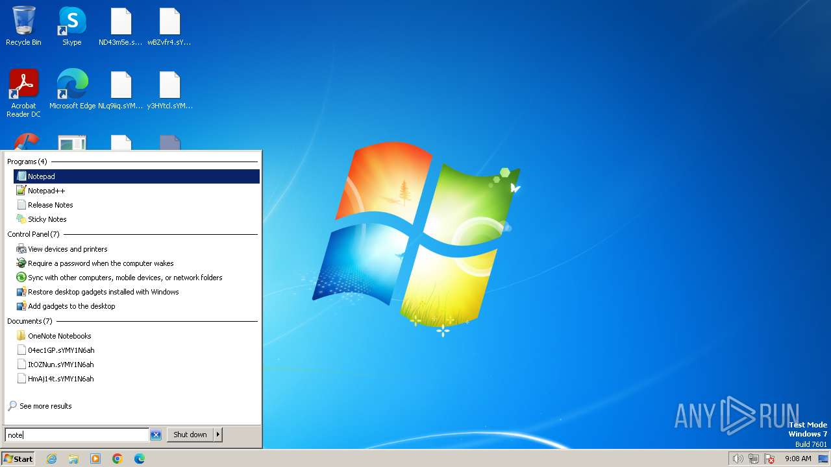The width and height of the screenshot is (831, 467).
Task: Open Google Chrome from the taskbar
Action: pos(118,459)
